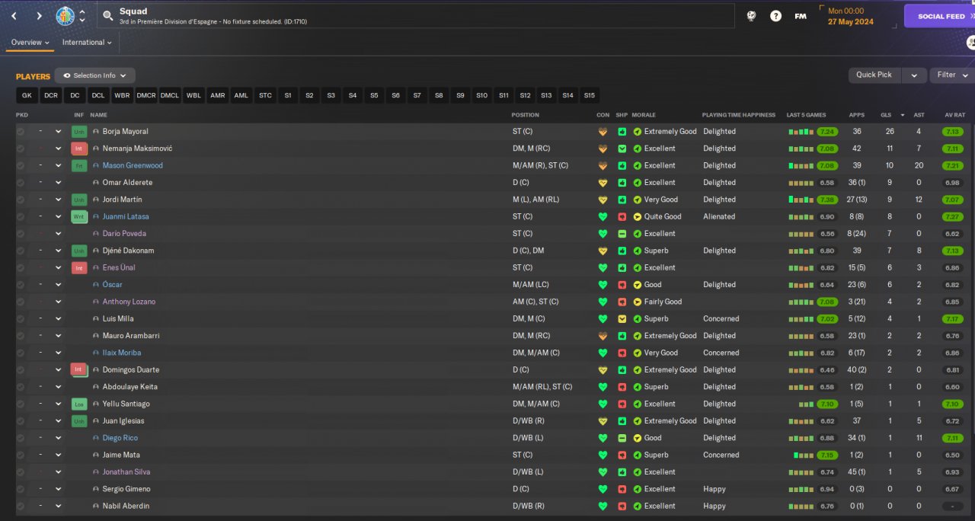Go forward using the right arrow
Viewport: 975px width, 521px height.
pos(39,16)
